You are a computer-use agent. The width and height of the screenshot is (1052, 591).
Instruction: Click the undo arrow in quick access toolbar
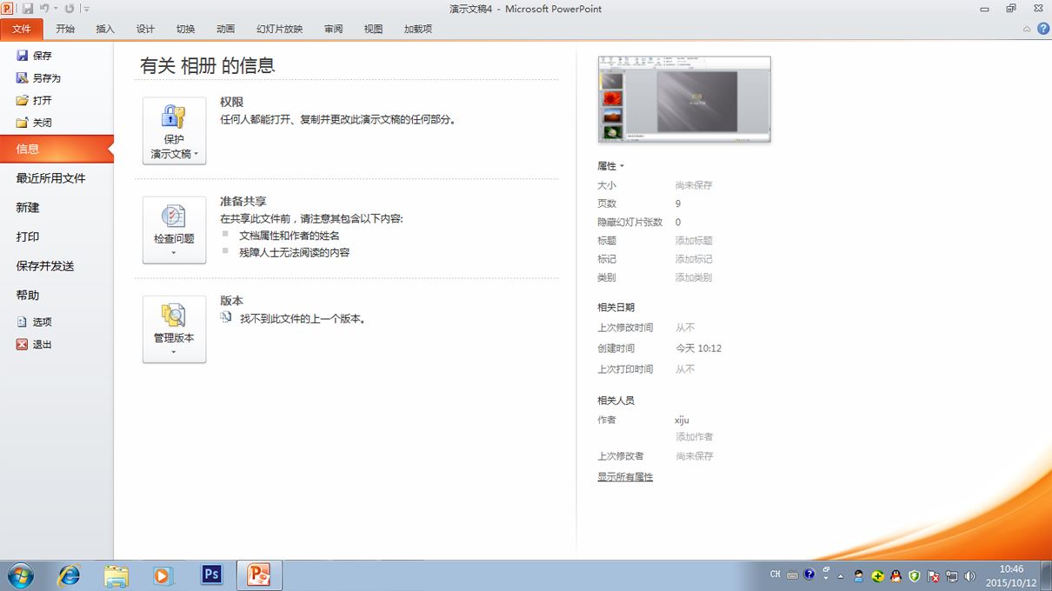[43, 9]
